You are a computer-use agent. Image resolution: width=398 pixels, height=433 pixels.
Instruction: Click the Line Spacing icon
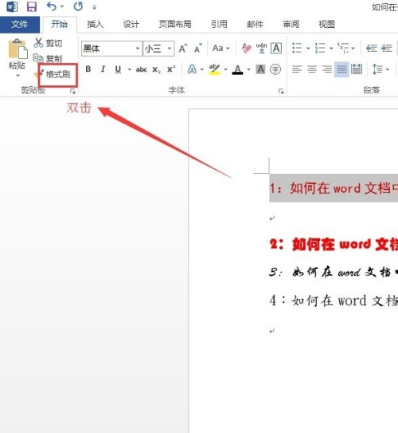pos(377,69)
